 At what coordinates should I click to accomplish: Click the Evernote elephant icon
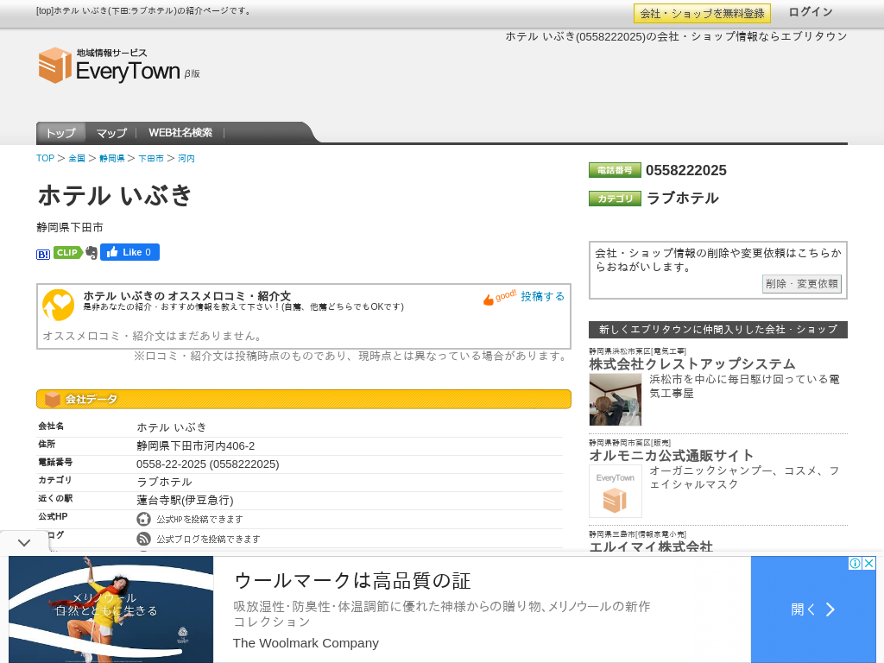coord(92,253)
